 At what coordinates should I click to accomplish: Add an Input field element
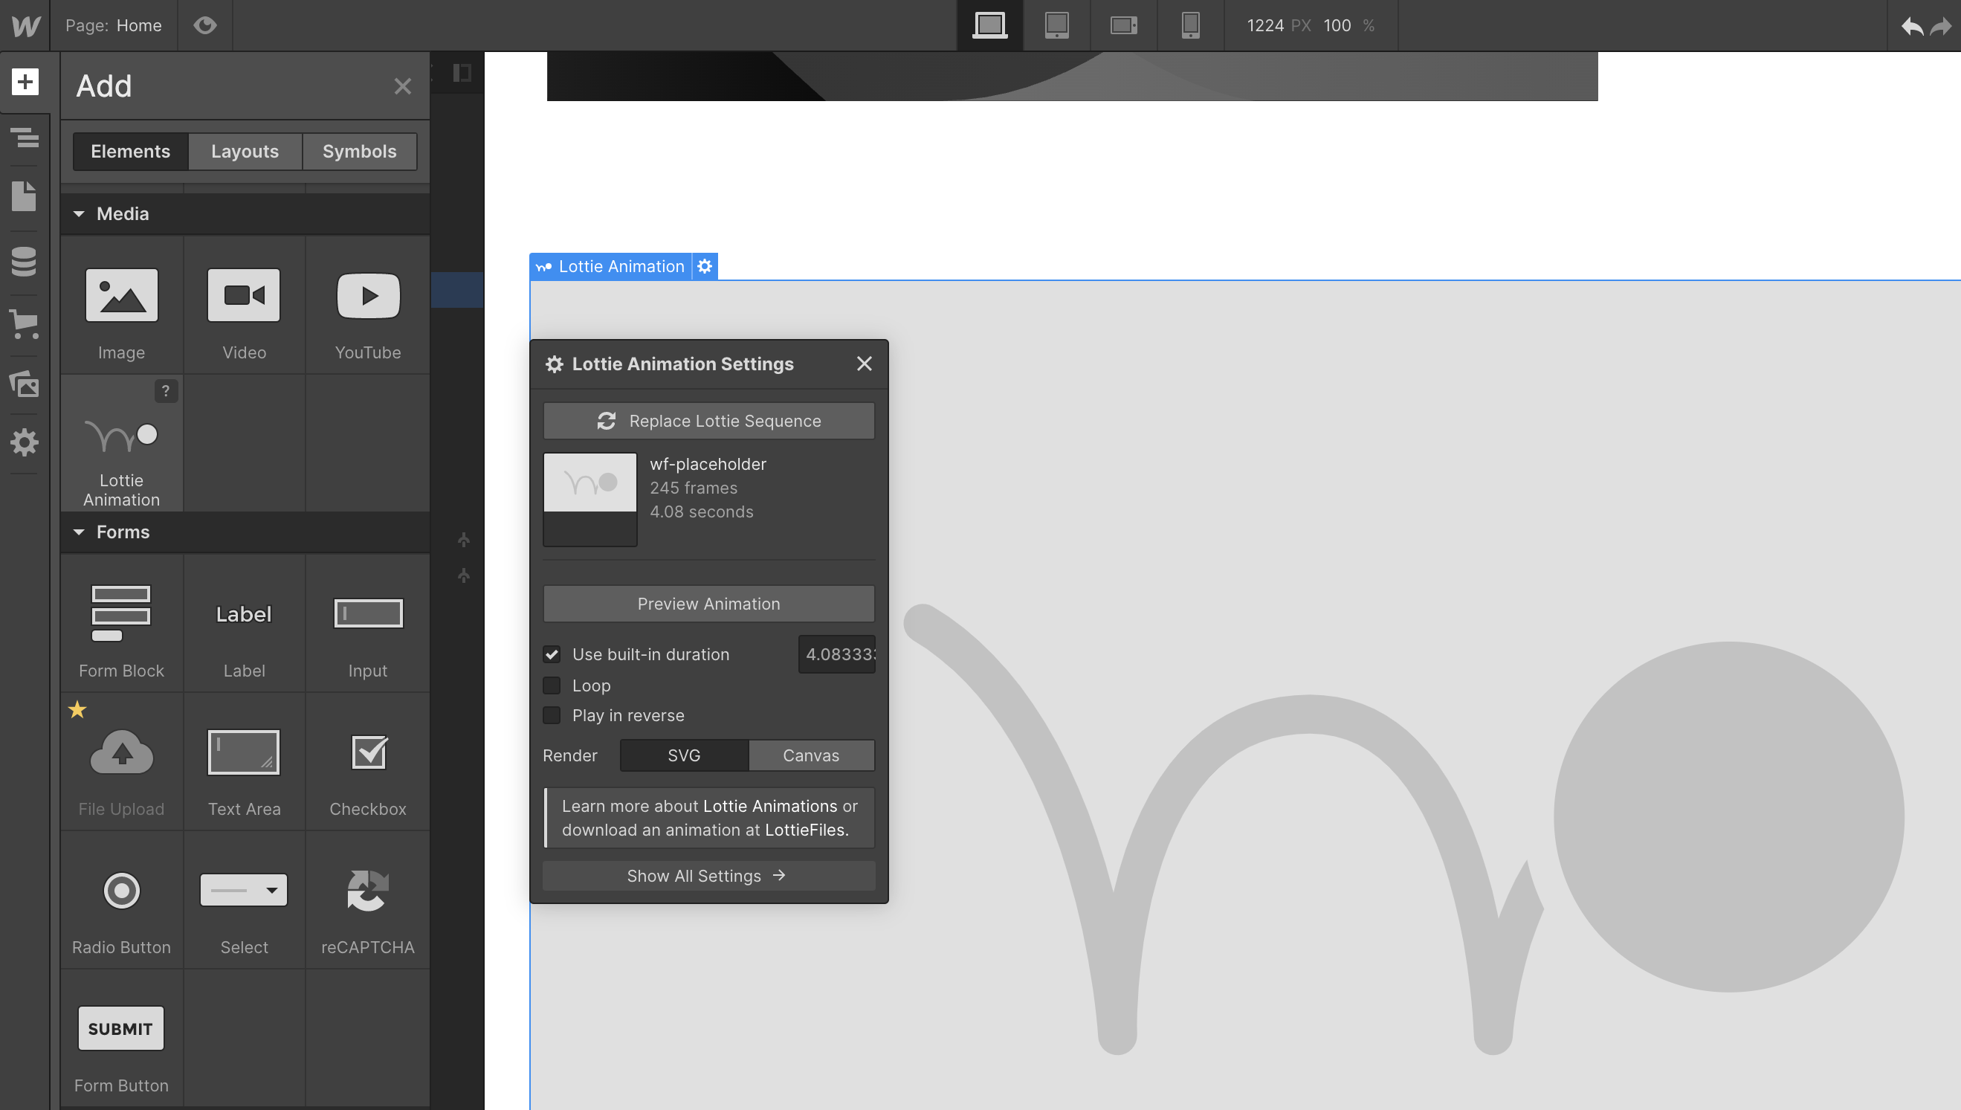(x=368, y=624)
